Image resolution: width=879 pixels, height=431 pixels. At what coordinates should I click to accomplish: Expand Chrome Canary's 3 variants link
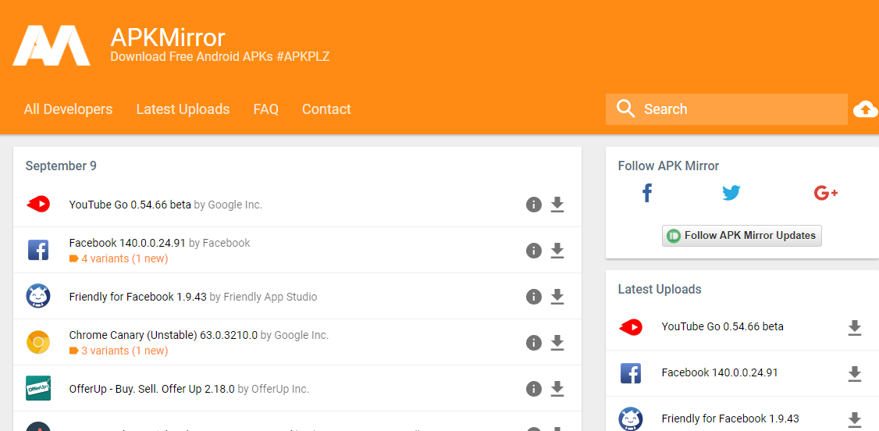[x=124, y=351]
